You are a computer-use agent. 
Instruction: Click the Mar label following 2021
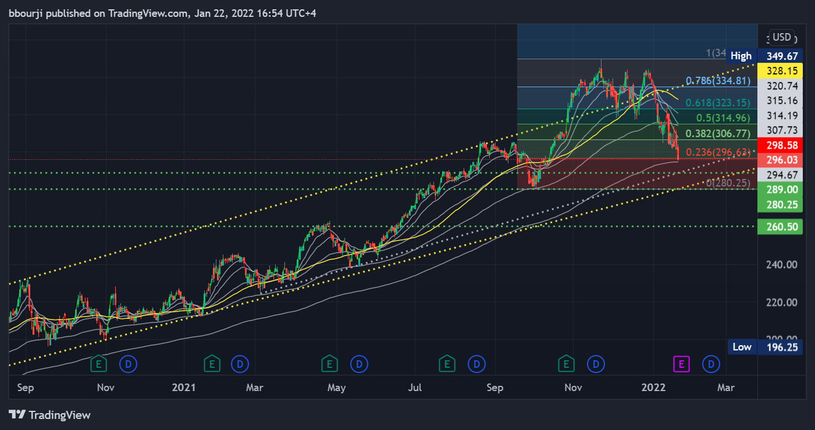[x=255, y=387]
